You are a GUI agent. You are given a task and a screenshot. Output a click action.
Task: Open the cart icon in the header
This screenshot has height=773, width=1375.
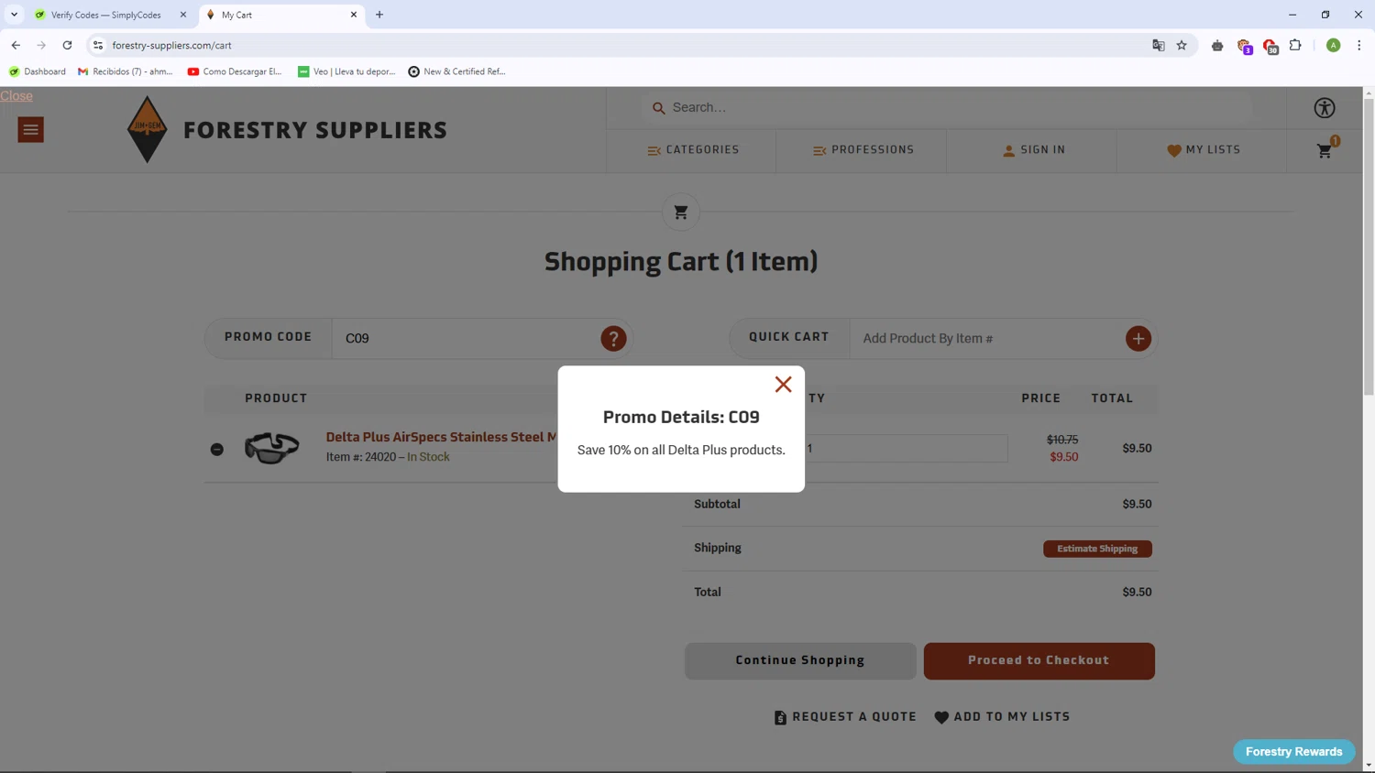point(1325,151)
